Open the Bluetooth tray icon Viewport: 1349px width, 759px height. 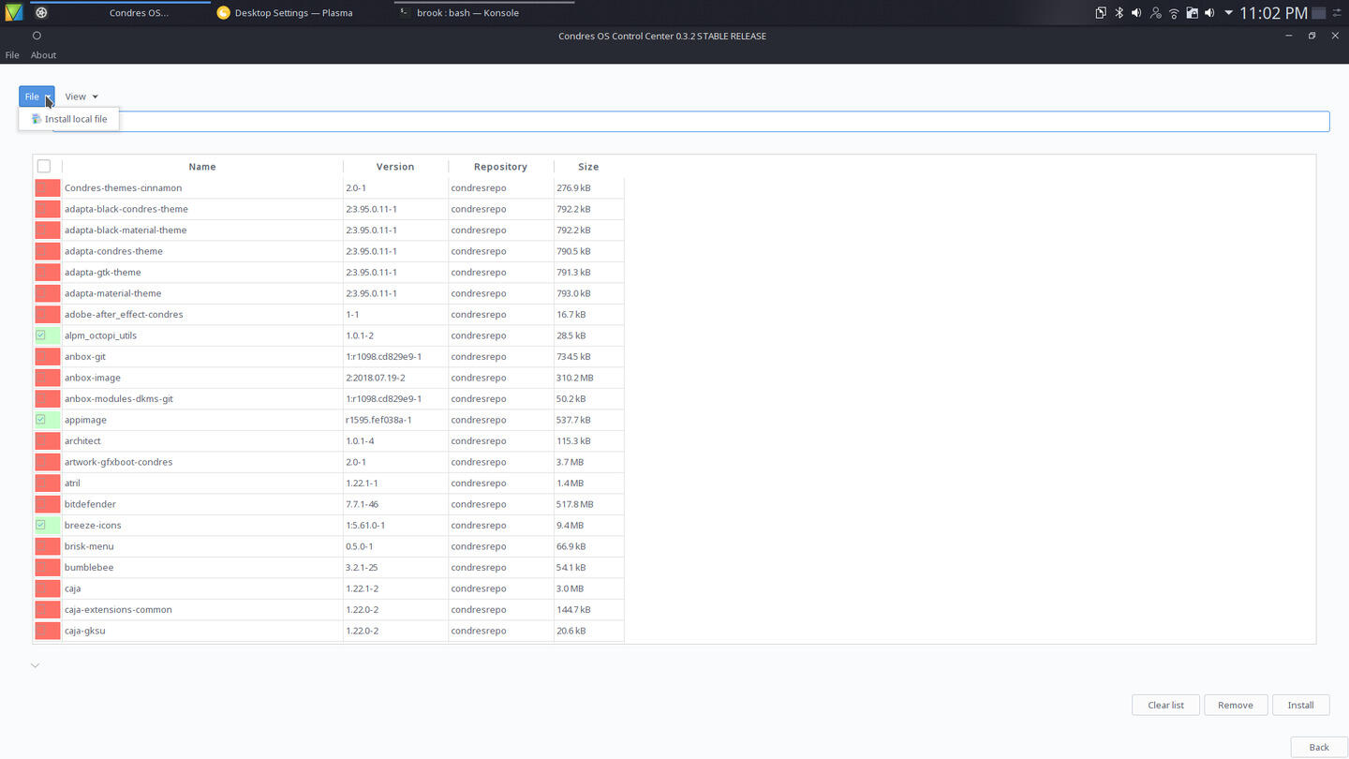(1119, 13)
